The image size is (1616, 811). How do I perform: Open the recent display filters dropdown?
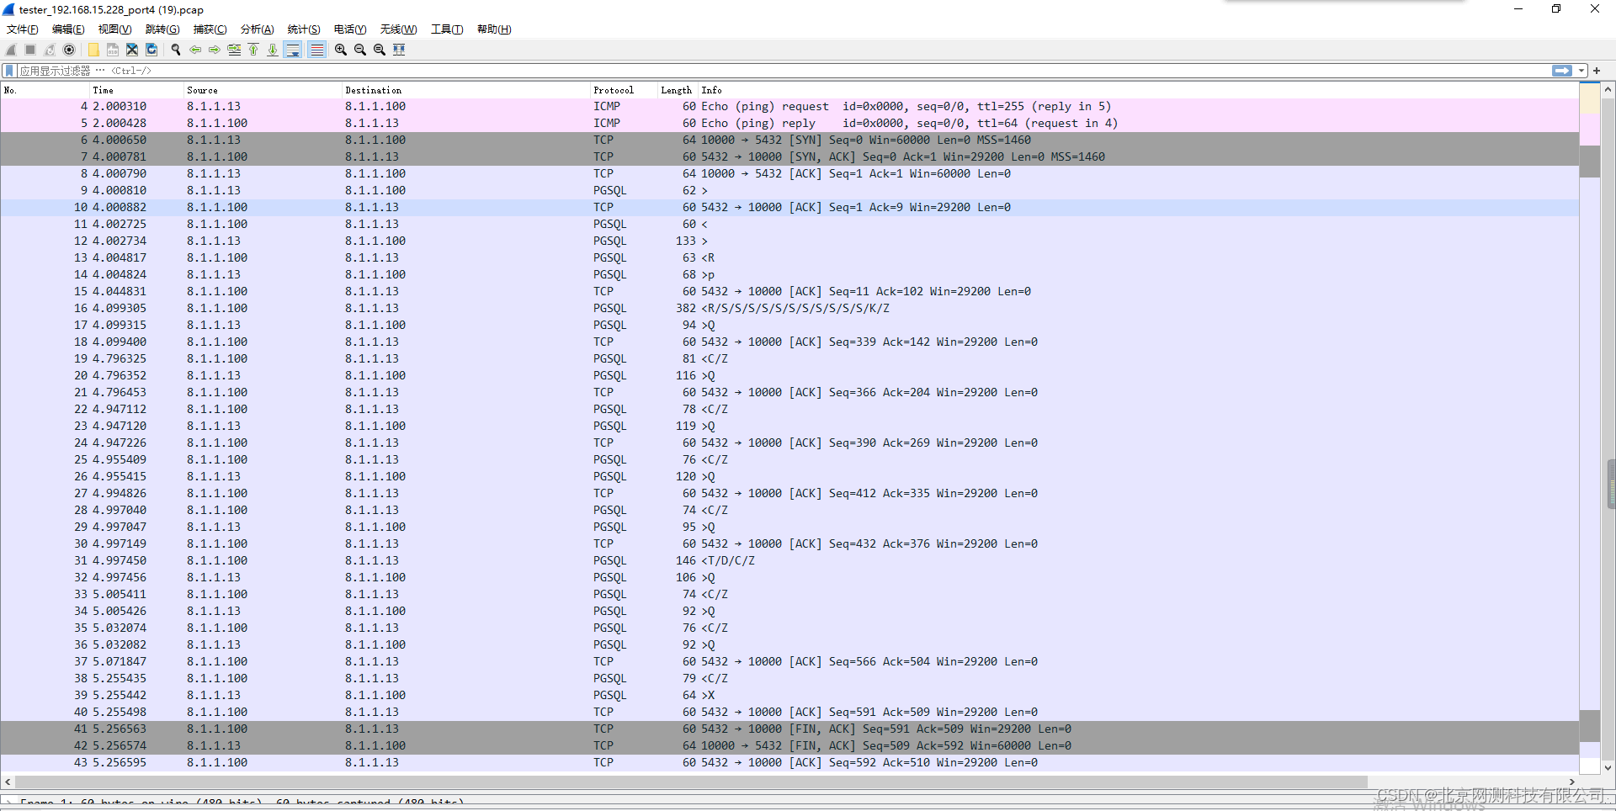pyautogui.click(x=1581, y=71)
